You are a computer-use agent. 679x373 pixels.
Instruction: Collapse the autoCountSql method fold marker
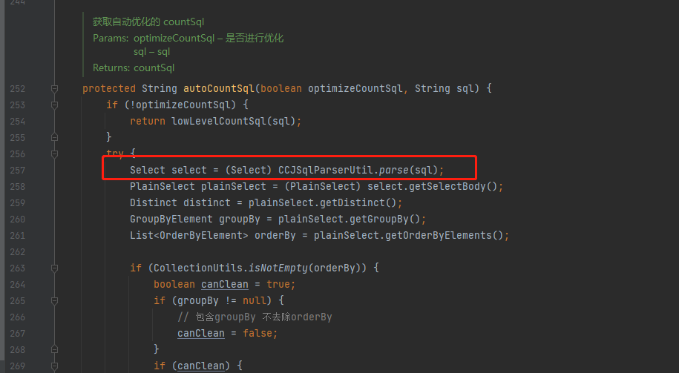pos(55,89)
